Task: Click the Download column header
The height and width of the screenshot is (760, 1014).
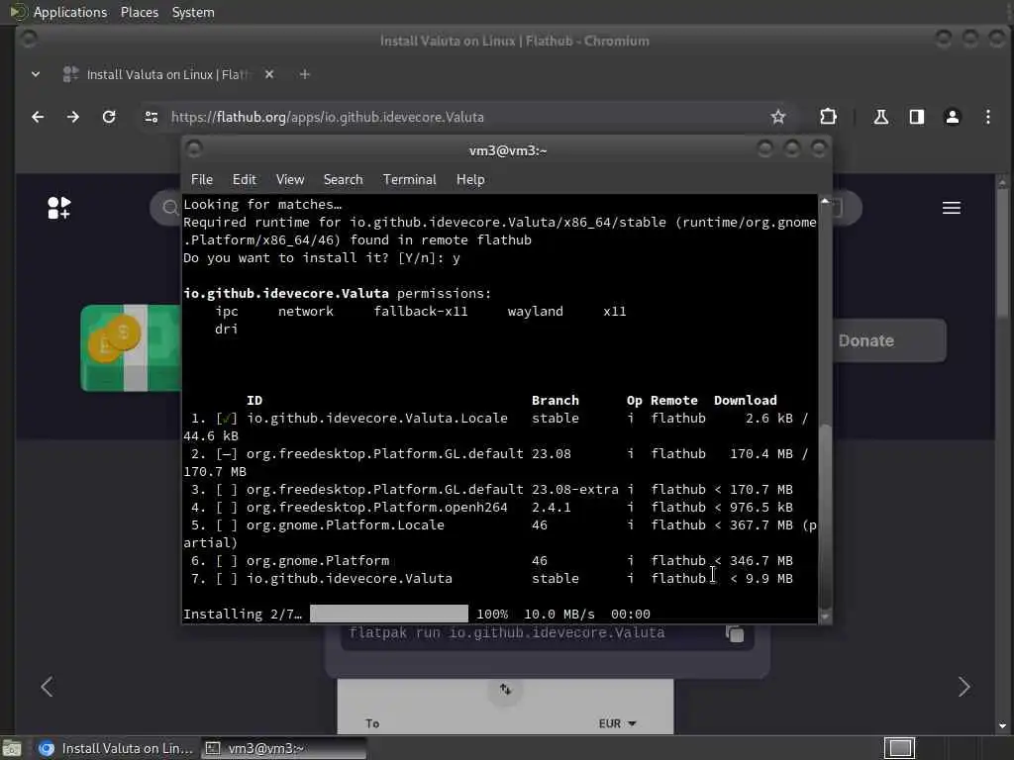Action: coord(745,400)
